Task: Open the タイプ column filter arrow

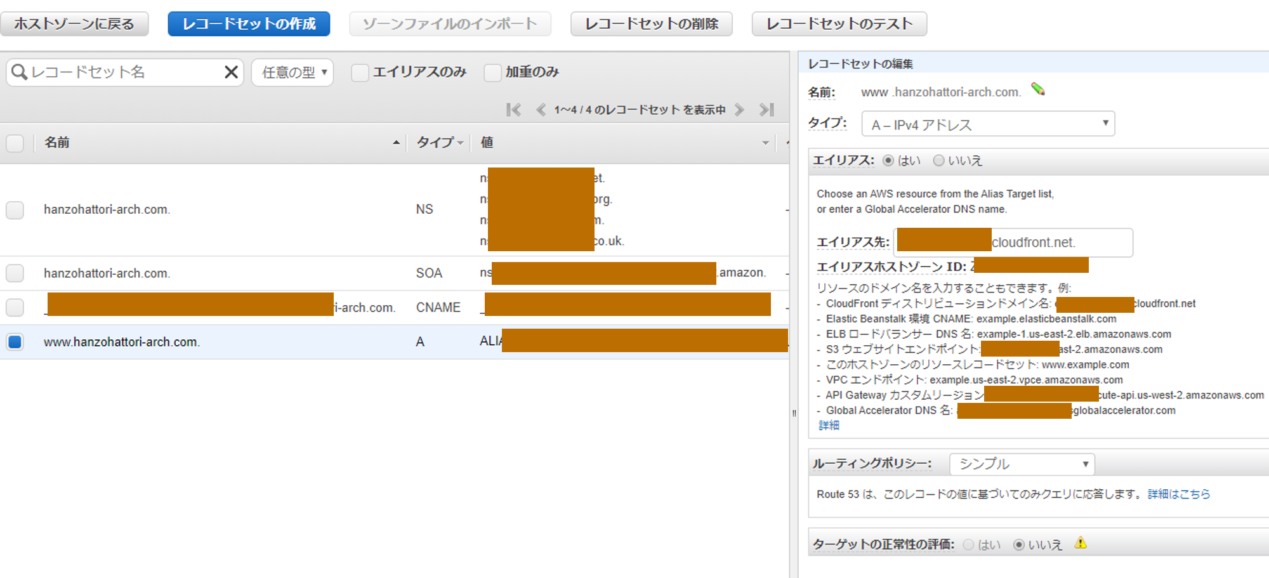Action: (x=460, y=143)
